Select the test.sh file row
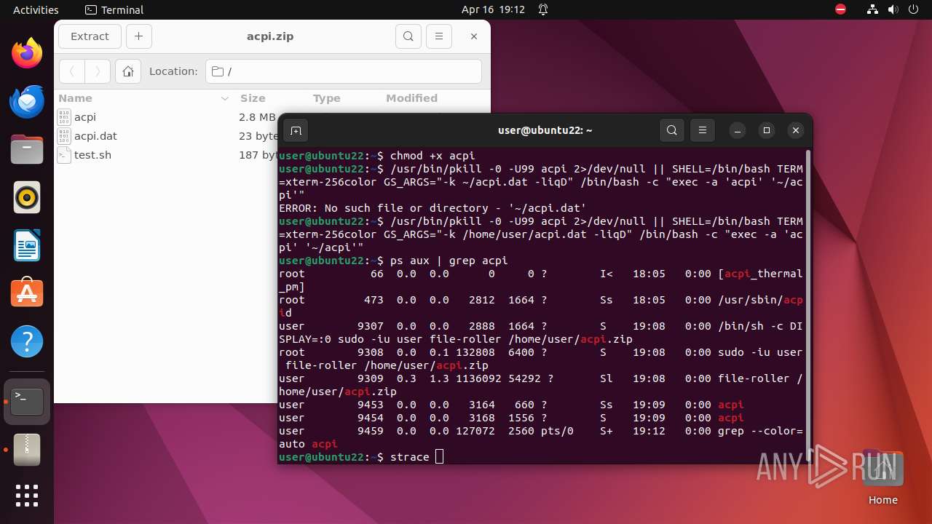The height and width of the screenshot is (524, 932). (167, 155)
